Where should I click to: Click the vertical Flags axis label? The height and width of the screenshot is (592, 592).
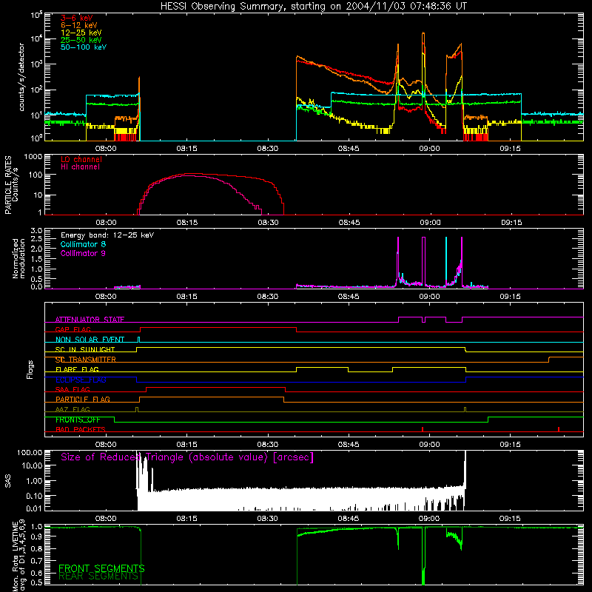pos(30,369)
